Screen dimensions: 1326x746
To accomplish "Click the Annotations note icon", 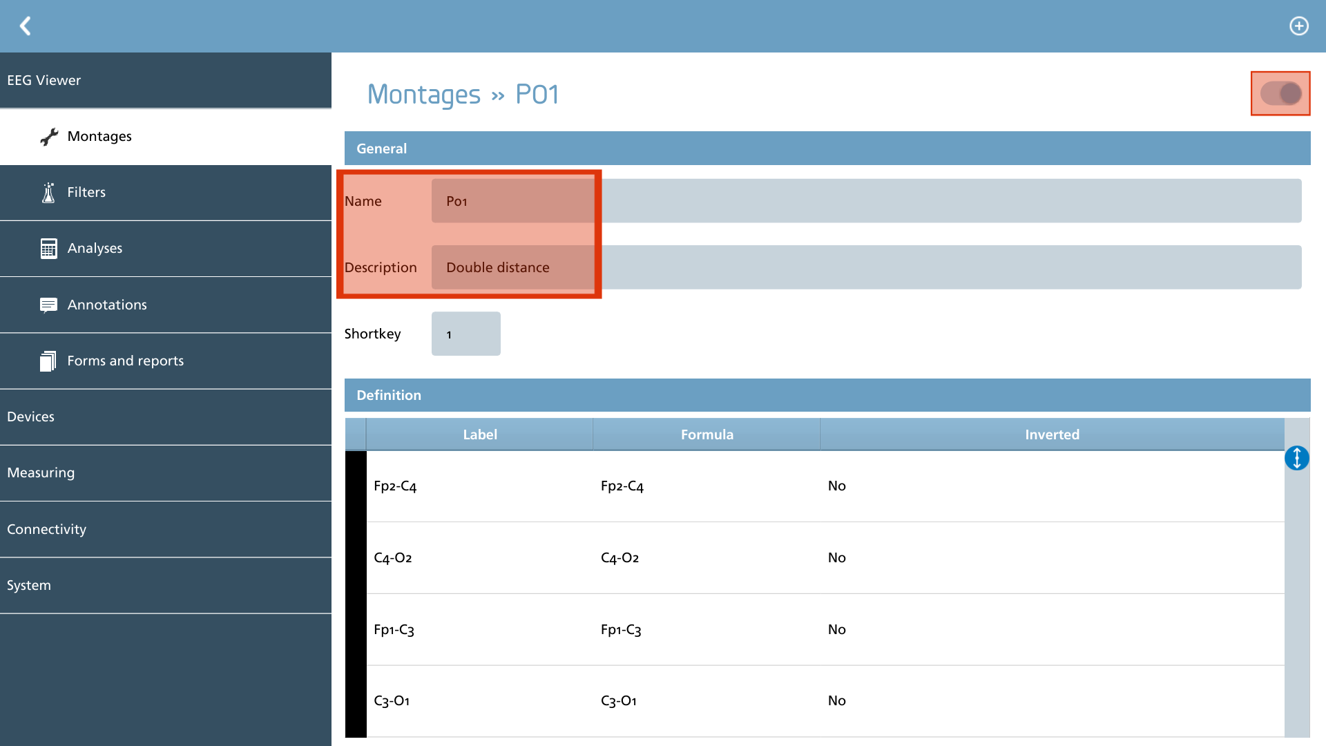I will (48, 305).
